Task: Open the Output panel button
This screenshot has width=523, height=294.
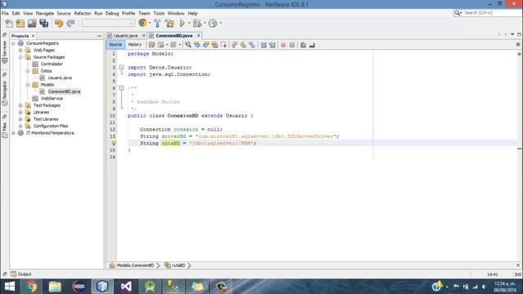Action: click(x=21, y=274)
